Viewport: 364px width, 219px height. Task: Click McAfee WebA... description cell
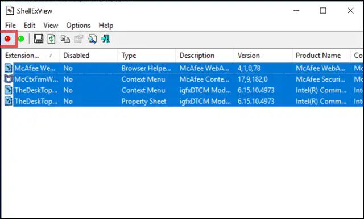(x=205, y=68)
